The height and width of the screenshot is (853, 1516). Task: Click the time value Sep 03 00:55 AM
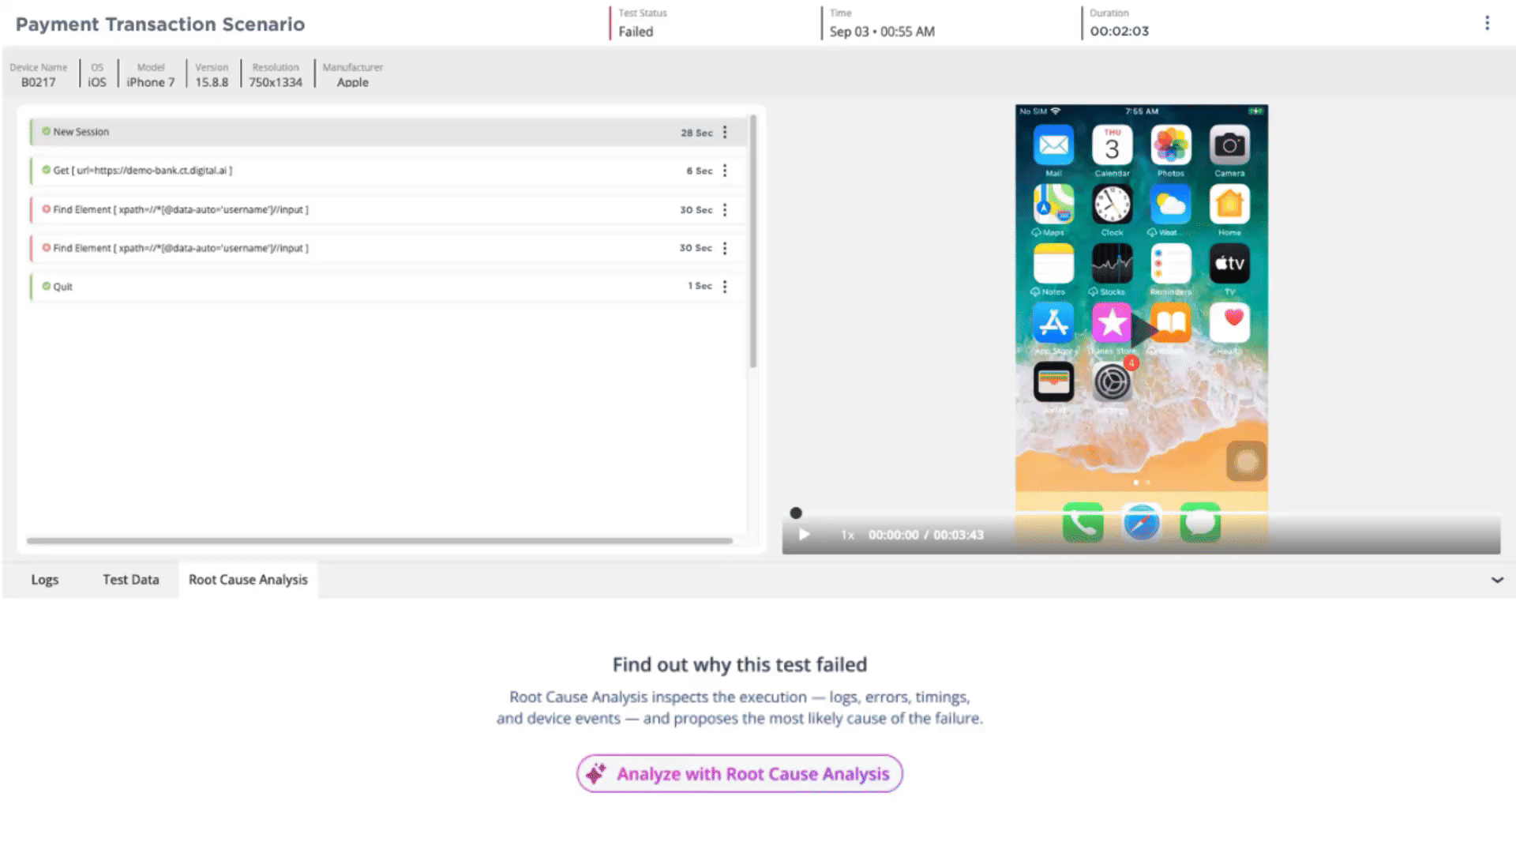pos(882,32)
